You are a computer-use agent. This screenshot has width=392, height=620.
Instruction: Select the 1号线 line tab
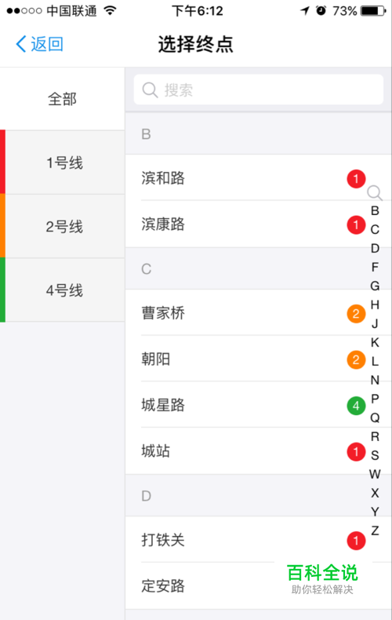pos(63,162)
